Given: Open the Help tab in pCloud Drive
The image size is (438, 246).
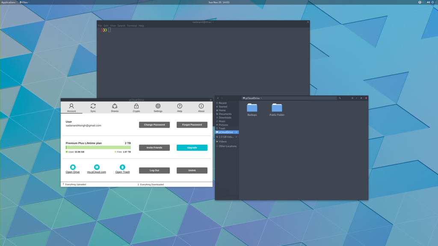Looking at the screenshot, I should tap(180, 108).
